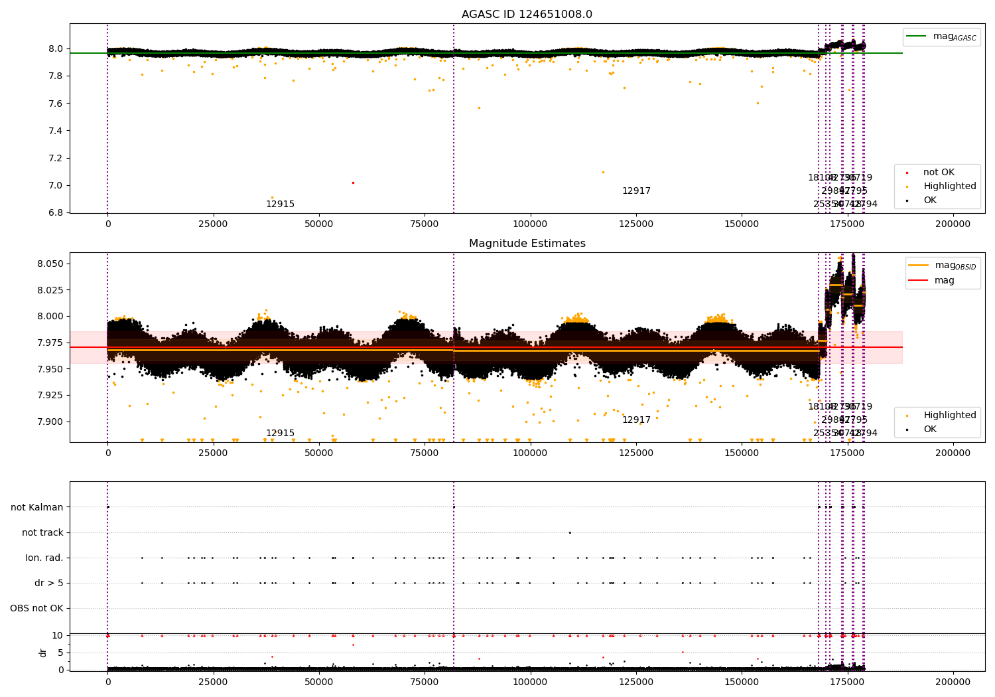Click the 'dr > 5' row label
This screenshot has width=995, height=697.
pos(49,583)
